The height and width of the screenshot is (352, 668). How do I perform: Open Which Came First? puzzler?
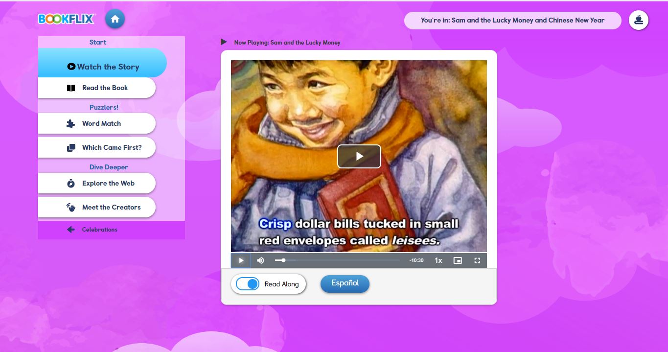[x=97, y=147]
